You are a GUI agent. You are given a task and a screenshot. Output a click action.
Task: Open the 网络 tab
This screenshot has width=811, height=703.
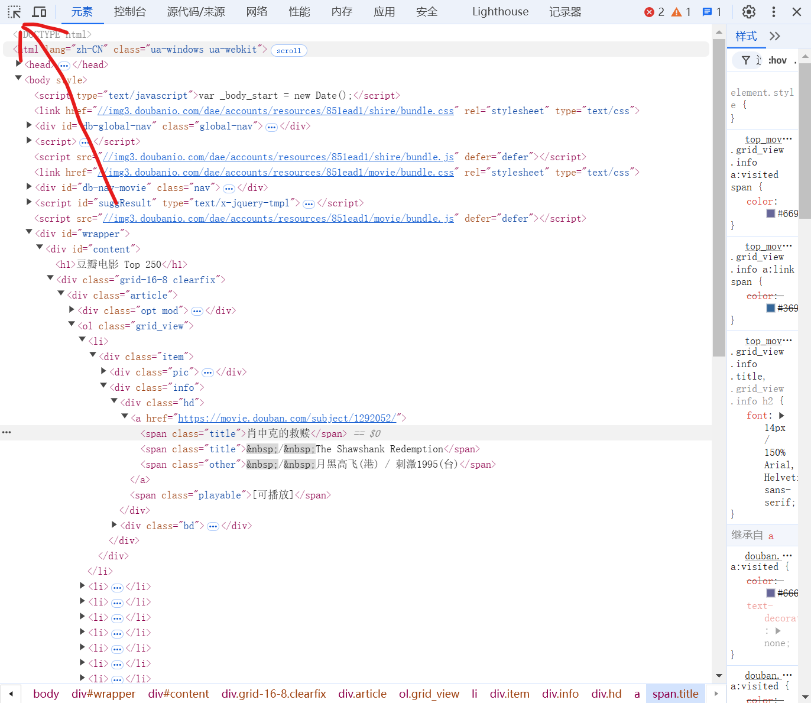(257, 12)
